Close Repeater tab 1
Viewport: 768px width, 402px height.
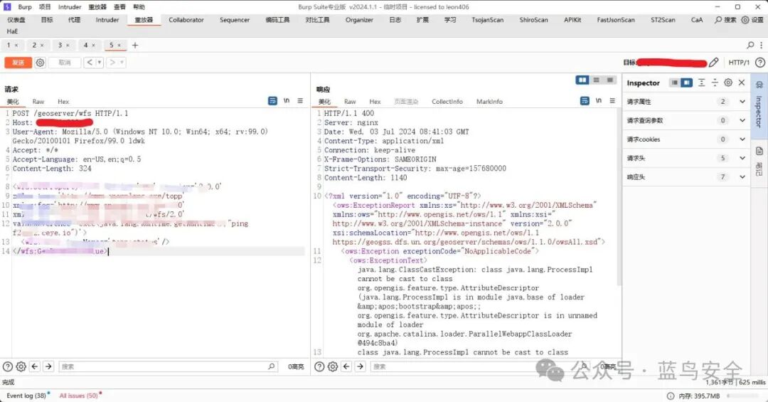pyautogui.click(x=16, y=45)
